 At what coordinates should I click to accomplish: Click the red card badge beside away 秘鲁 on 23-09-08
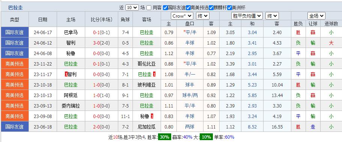point(152,116)
